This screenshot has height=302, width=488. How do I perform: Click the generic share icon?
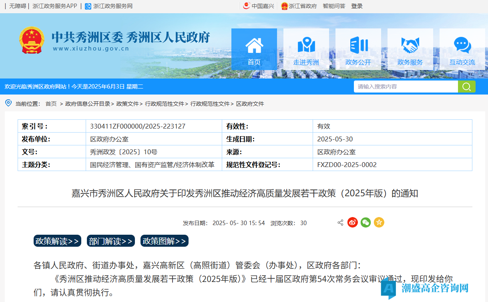pyautogui.click(x=340, y=223)
